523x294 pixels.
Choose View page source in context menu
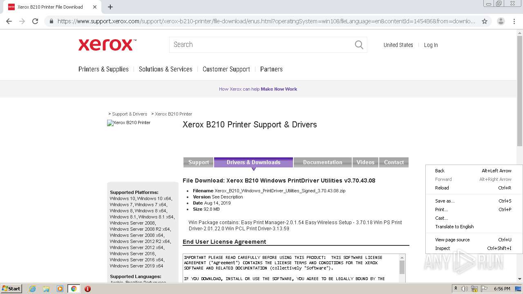click(474, 240)
